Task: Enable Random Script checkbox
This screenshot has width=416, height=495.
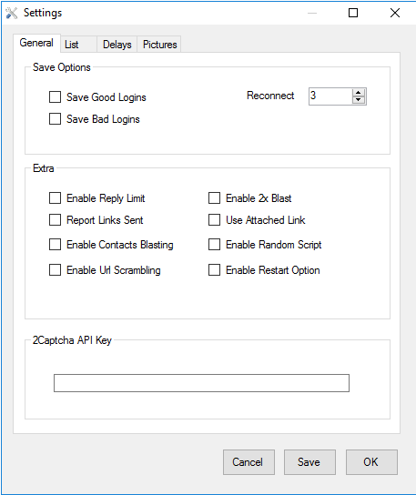Action: (x=214, y=245)
